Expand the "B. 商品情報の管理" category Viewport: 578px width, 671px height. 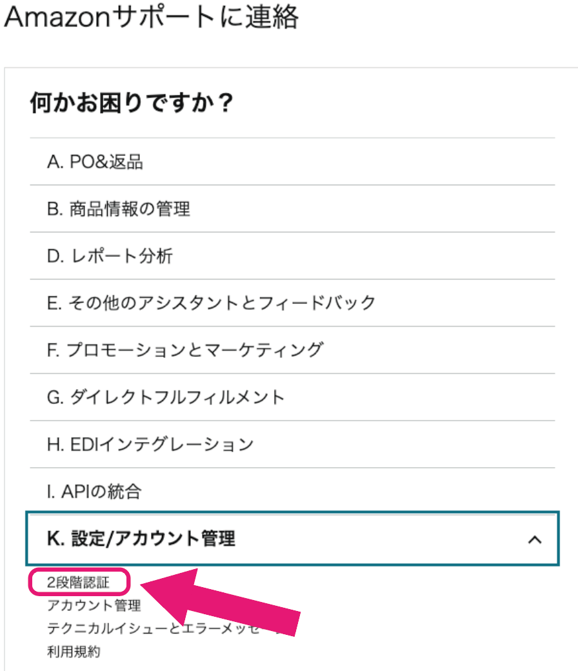point(290,209)
